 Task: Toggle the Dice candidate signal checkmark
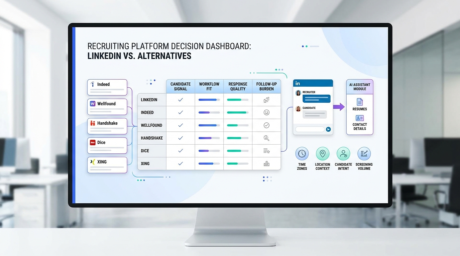point(181,151)
